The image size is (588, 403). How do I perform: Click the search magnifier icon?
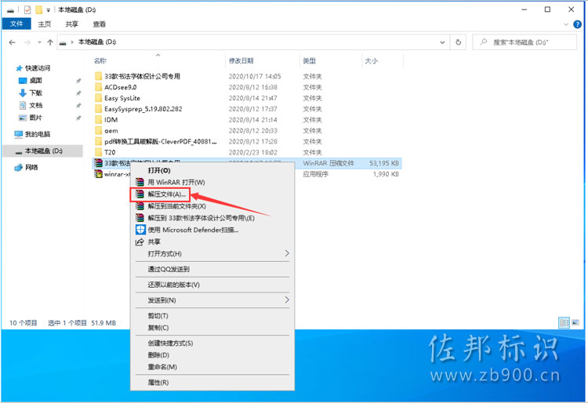484,42
